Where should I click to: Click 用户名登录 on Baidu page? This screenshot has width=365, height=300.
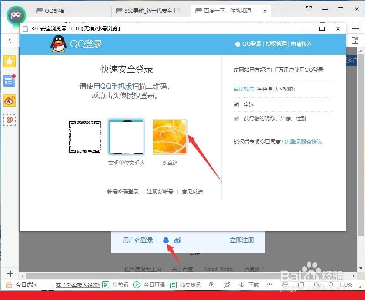[x=138, y=240]
